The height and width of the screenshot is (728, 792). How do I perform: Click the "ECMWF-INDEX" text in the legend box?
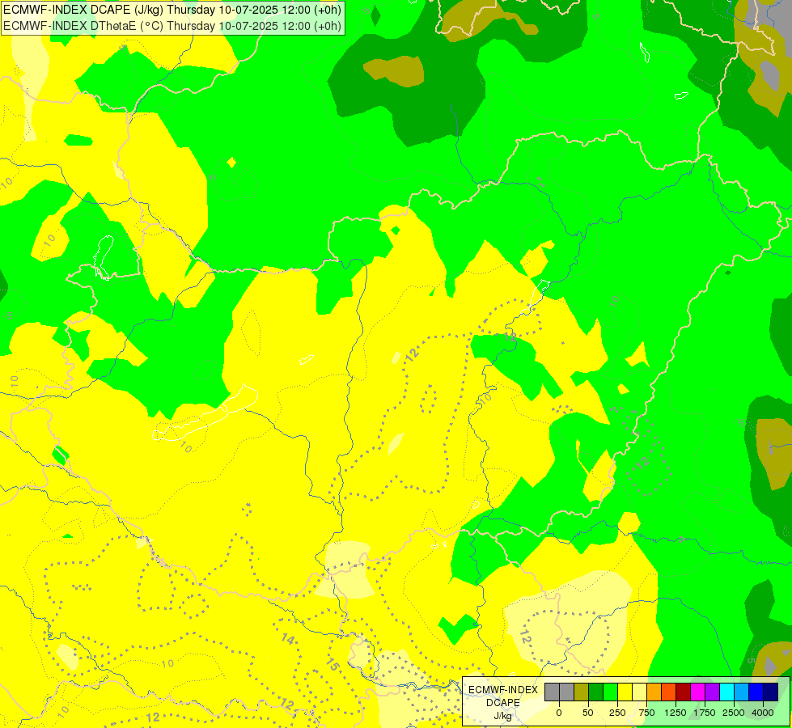(503, 690)
